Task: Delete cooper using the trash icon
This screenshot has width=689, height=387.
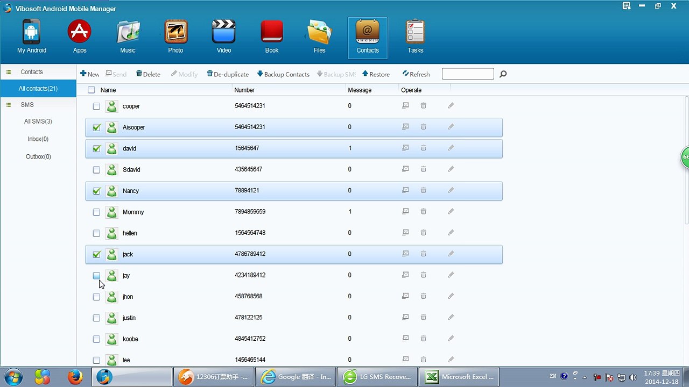Action: point(424,106)
